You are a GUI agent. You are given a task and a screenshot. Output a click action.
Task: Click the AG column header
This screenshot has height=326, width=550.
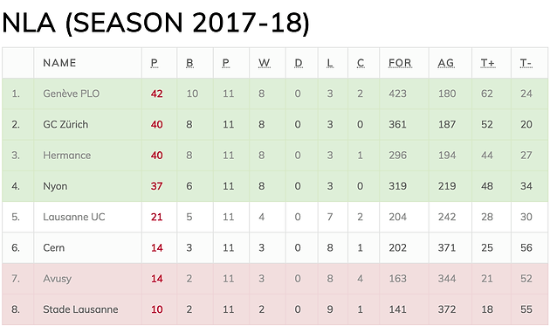click(446, 63)
